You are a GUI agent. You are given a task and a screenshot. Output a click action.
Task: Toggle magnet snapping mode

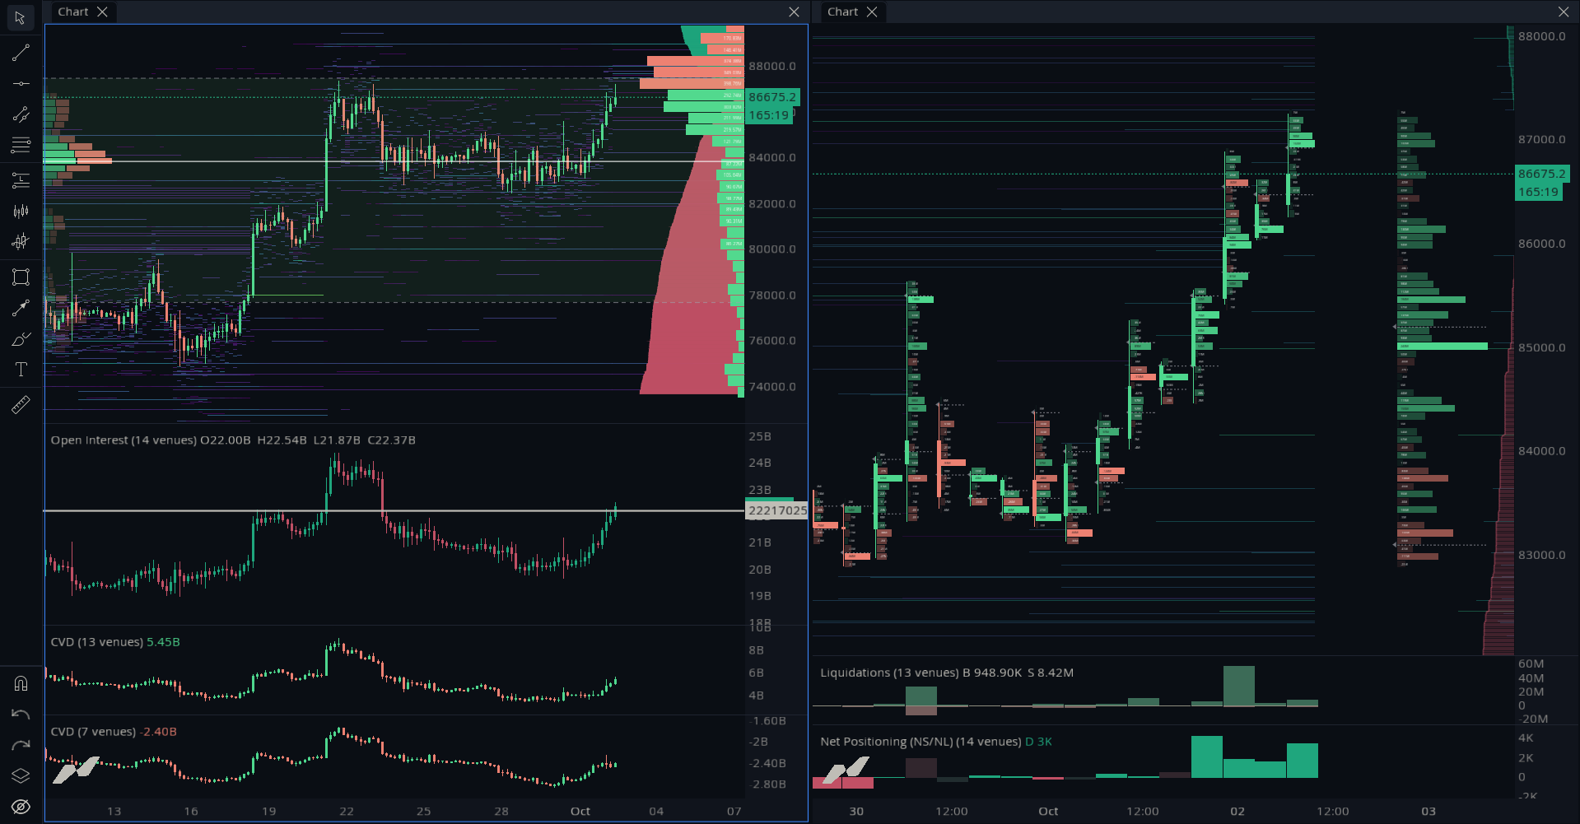pyautogui.click(x=21, y=683)
